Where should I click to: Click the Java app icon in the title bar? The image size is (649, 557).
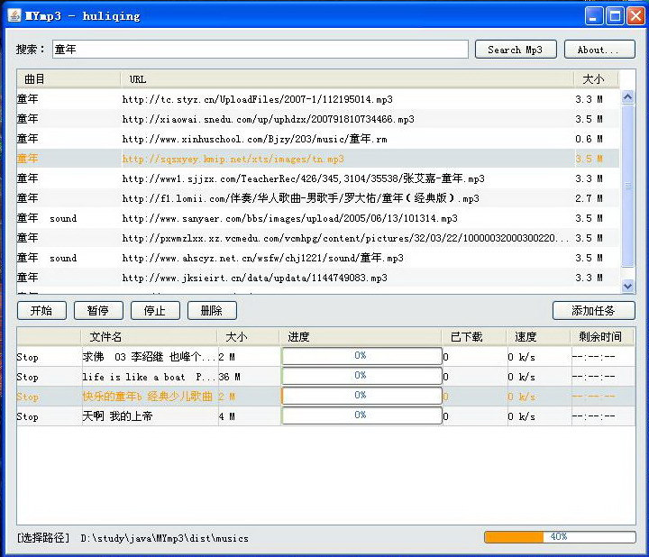[x=14, y=15]
